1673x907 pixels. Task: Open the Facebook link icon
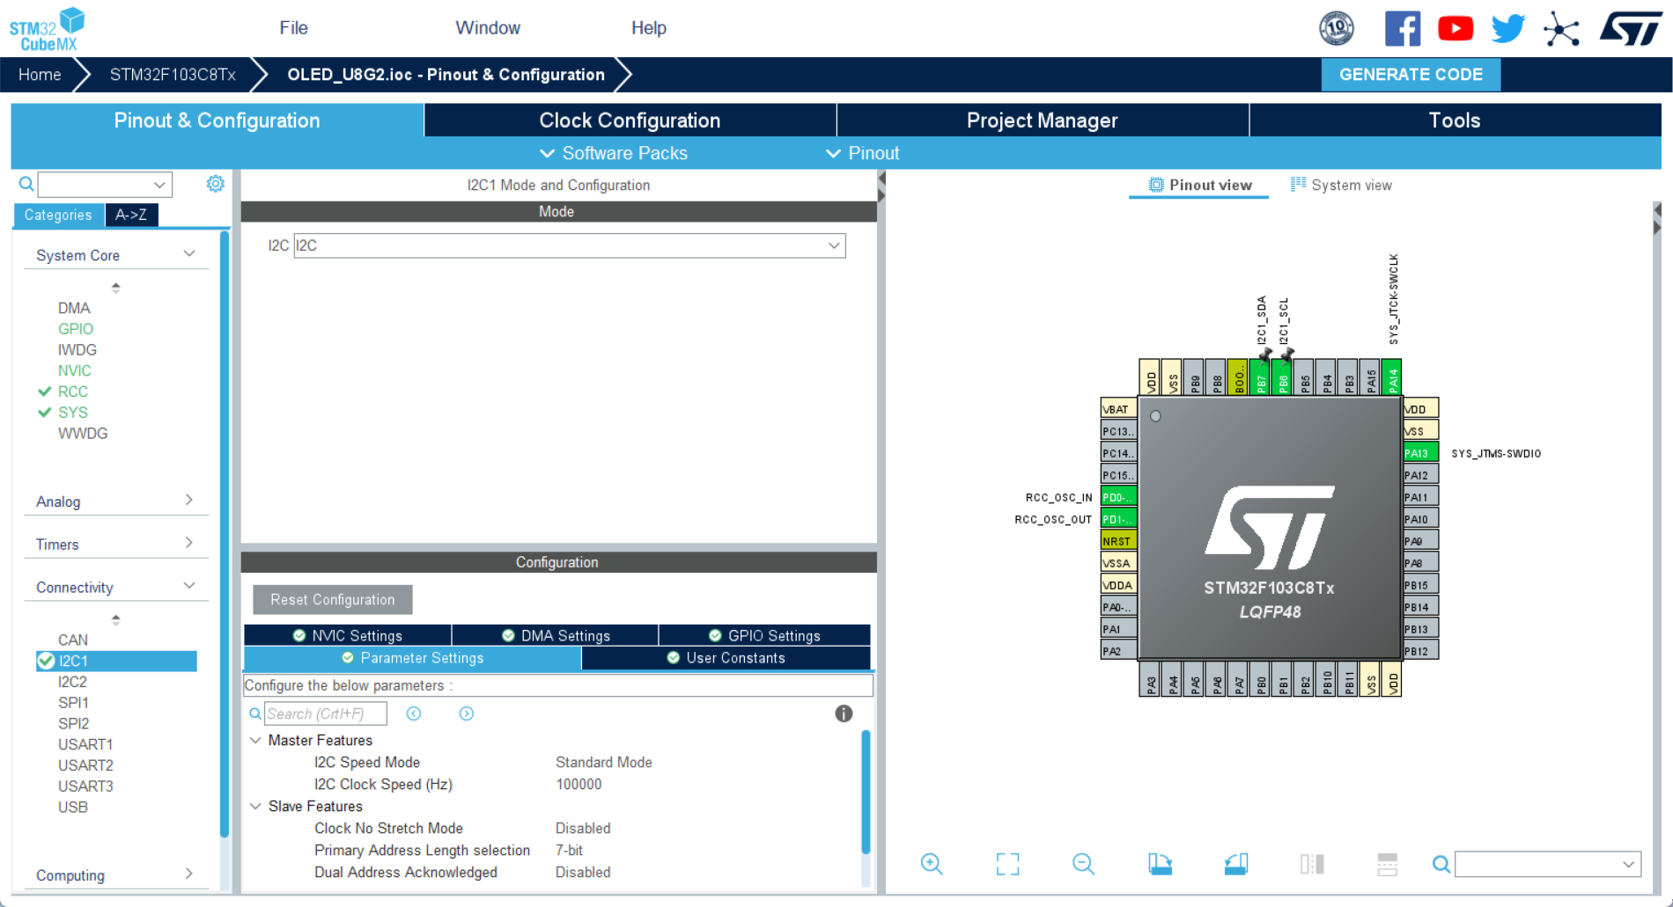click(1403, 29)
